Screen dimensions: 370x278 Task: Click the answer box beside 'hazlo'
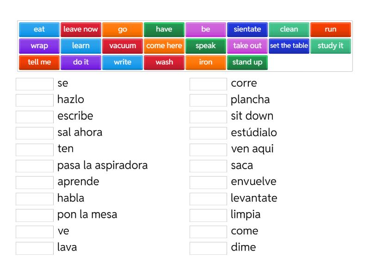(x=35, y=100)
